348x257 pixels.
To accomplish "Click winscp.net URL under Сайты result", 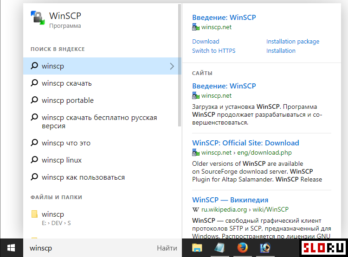I will (216, 96).
